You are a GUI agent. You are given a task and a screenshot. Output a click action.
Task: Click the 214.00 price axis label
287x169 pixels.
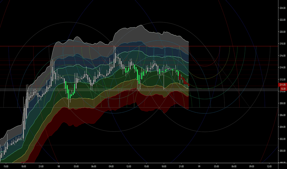[282, 67]
